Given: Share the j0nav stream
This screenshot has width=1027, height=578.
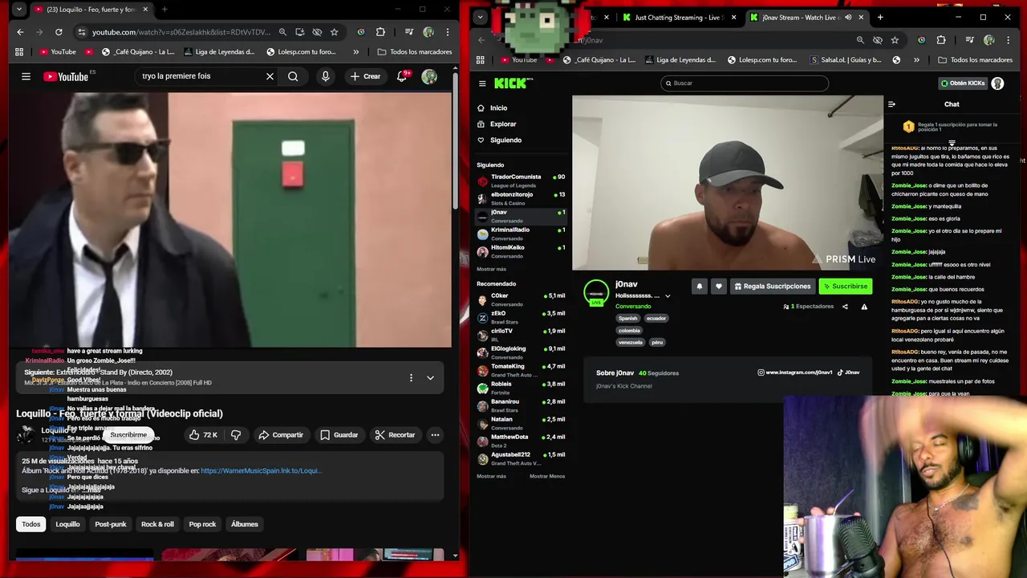Looking at the screenshot, I should (x=845, y=307).
